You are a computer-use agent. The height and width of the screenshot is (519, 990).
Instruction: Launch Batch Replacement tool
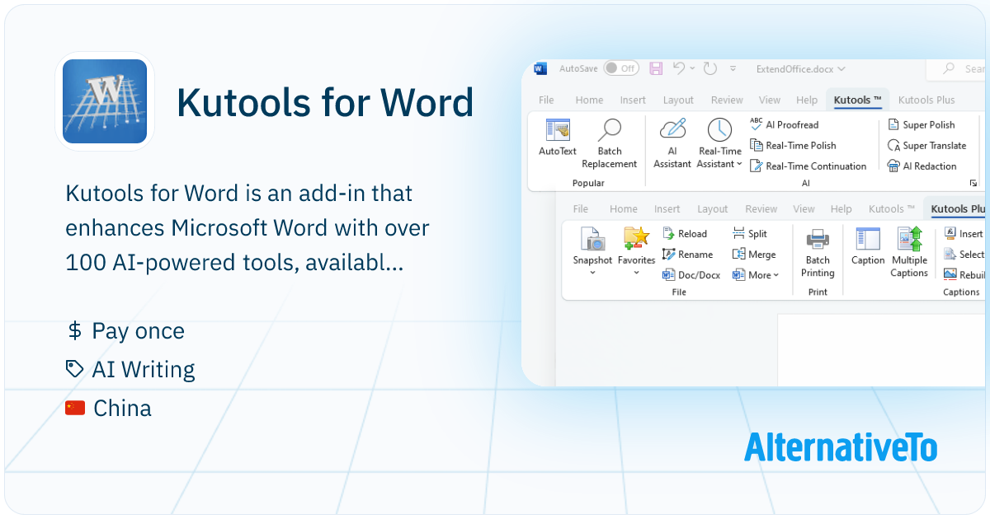coord(610,143)
